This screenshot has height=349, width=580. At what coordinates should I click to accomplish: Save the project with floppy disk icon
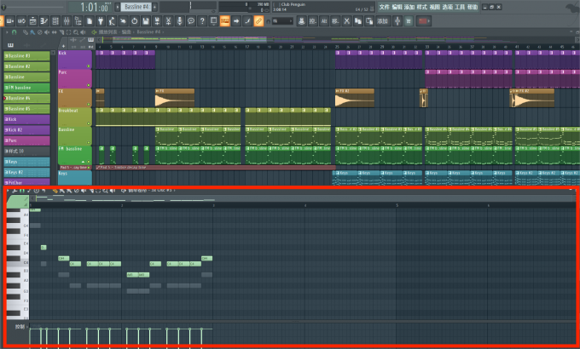point(146,21)
